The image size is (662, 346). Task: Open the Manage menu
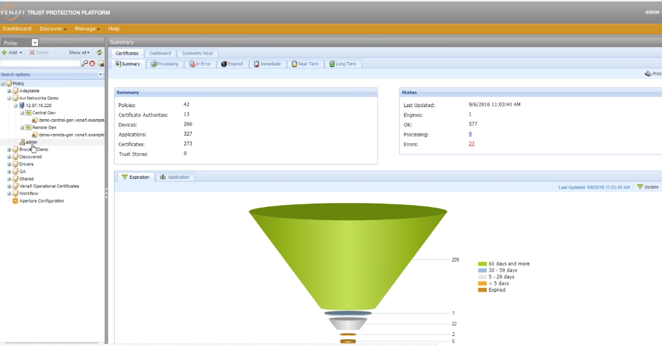point(87,29)
